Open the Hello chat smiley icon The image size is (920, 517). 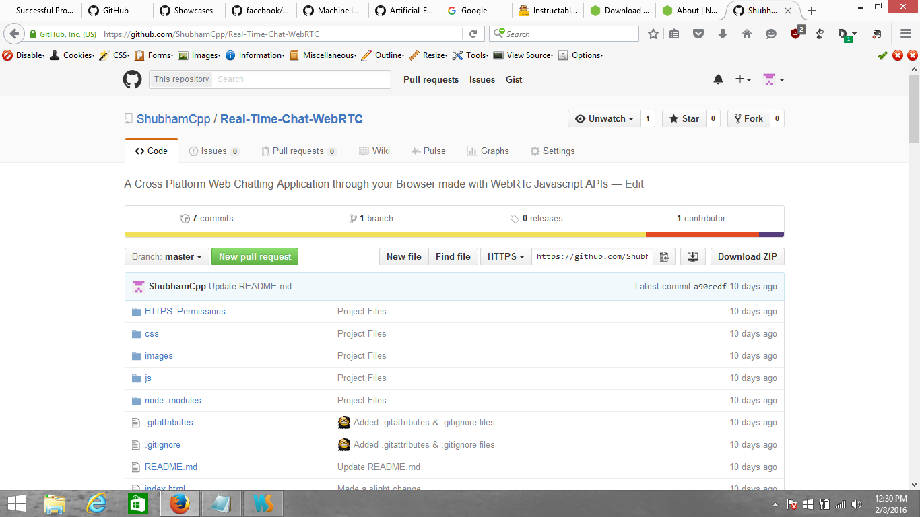coord(771,34)
